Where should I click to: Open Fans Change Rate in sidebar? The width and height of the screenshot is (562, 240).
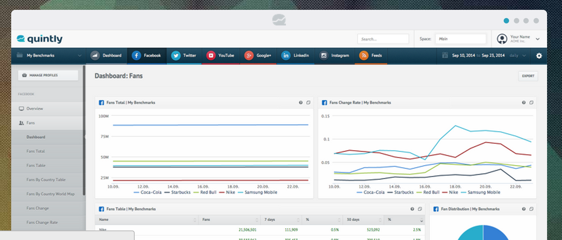[47, 223]
